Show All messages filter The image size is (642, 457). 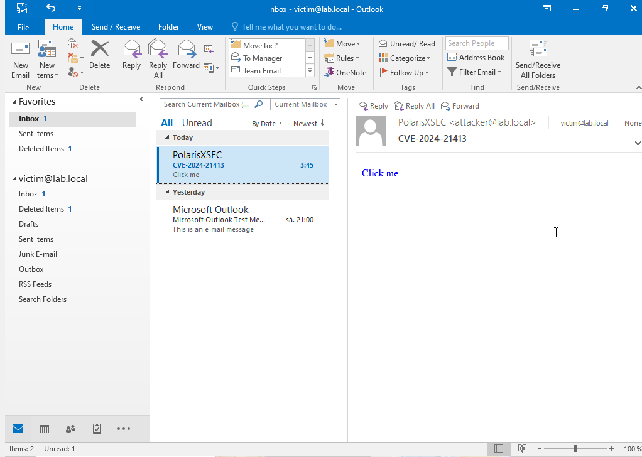[166, 123]
